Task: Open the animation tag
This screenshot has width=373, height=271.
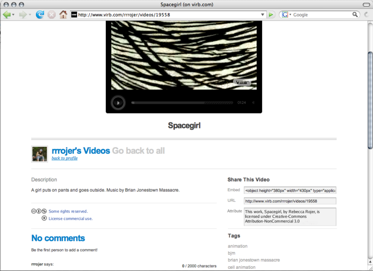Action: pyautogui.click(x=237, y=246)
